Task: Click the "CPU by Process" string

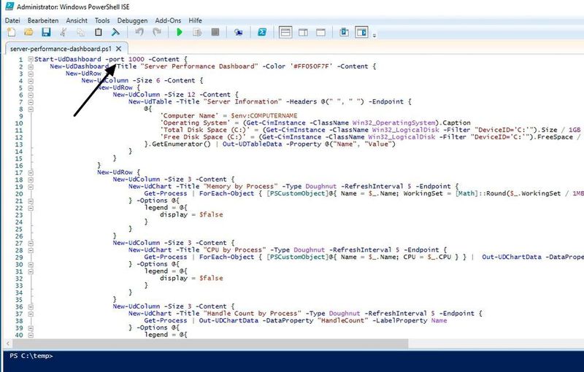Action: pyautogui.click(x=234, y=250)
